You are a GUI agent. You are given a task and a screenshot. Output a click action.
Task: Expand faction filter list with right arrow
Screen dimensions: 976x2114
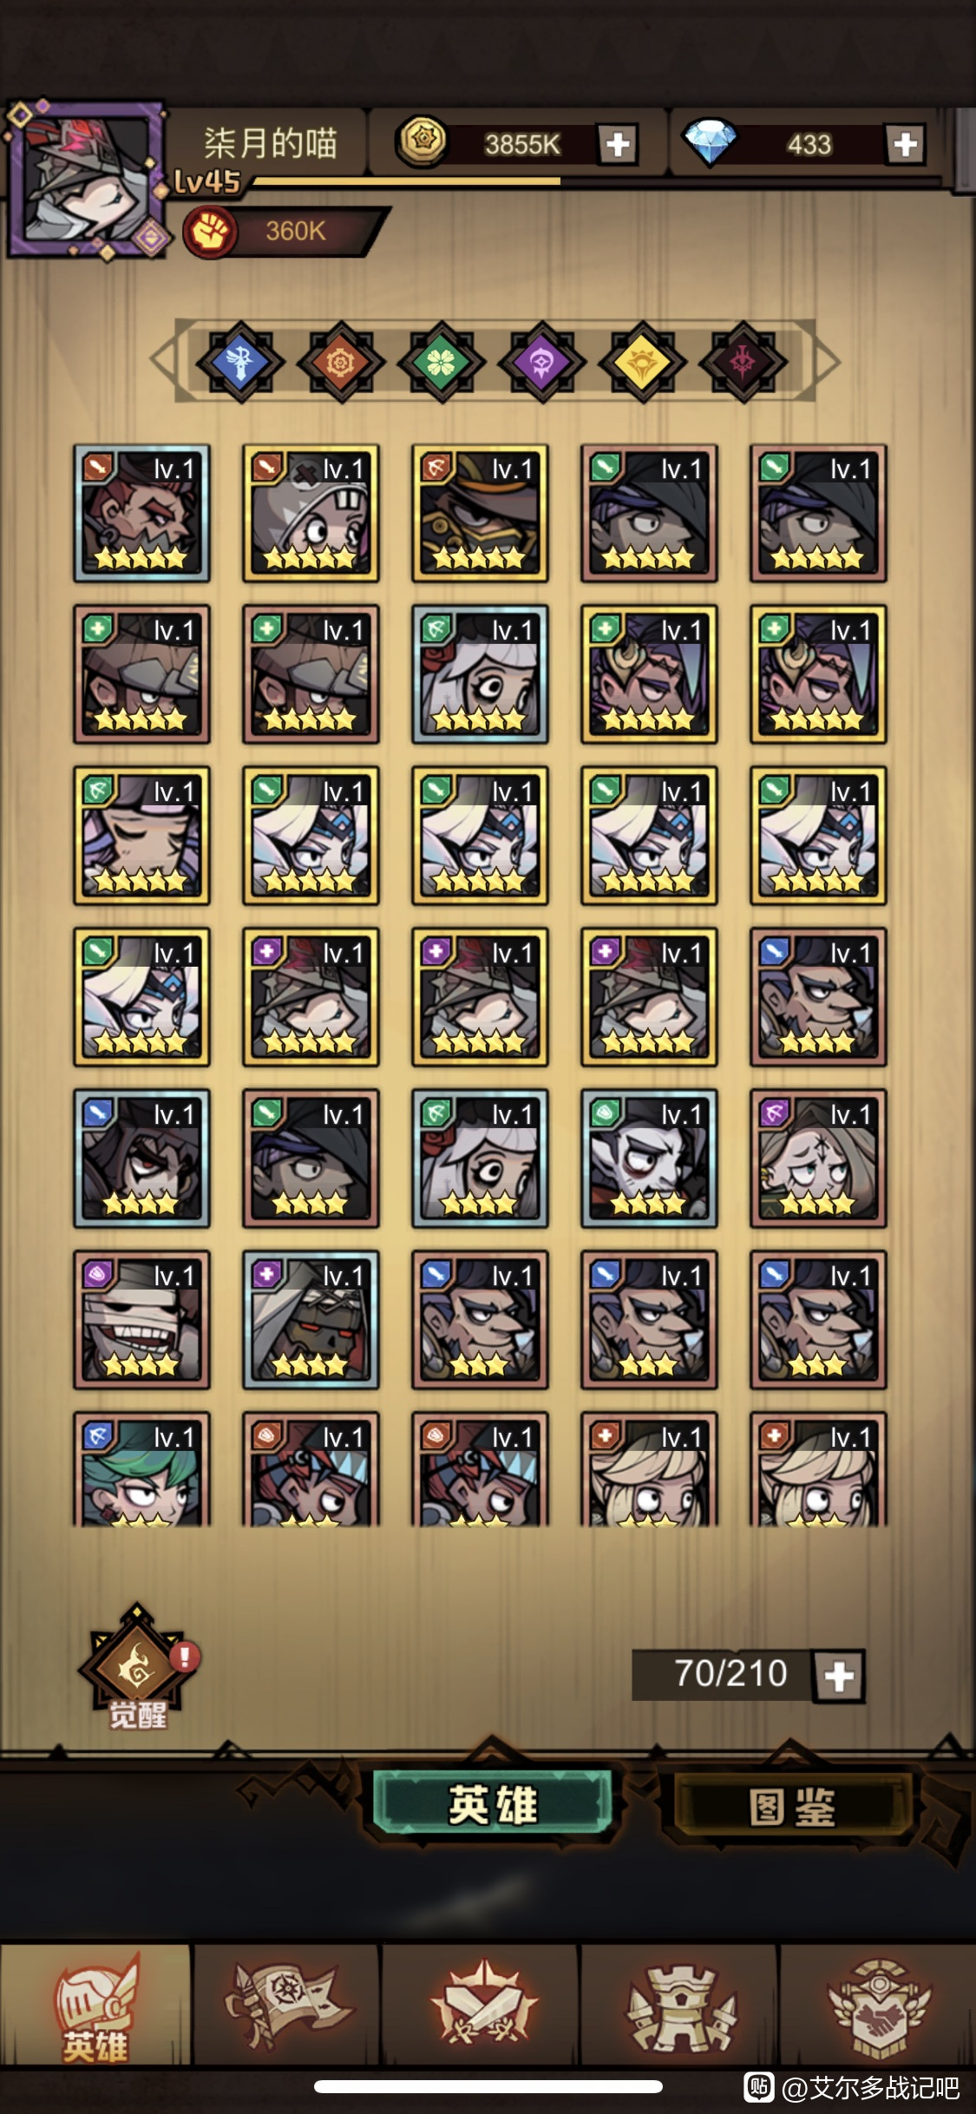(827, 361)
